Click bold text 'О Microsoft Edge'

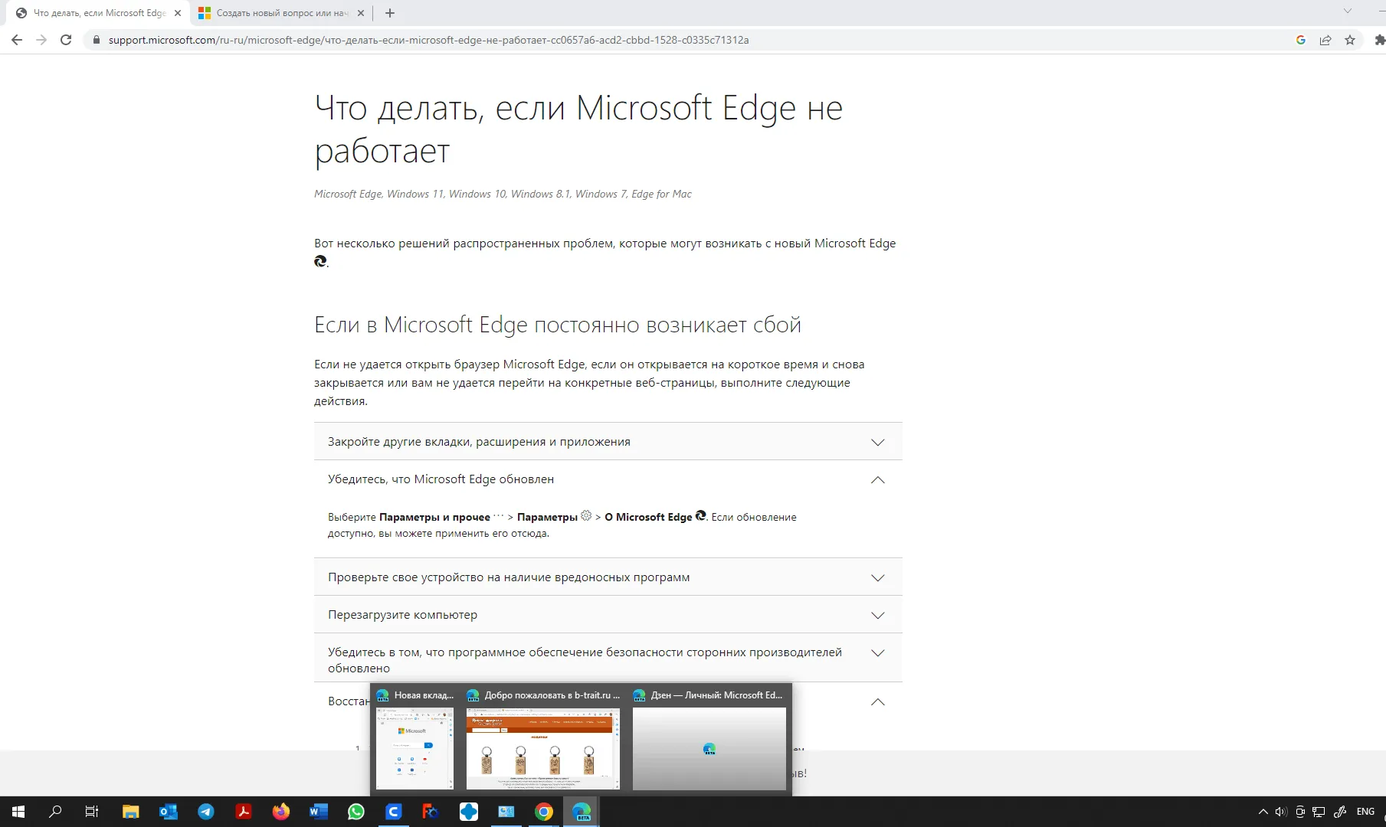(648, 518)
